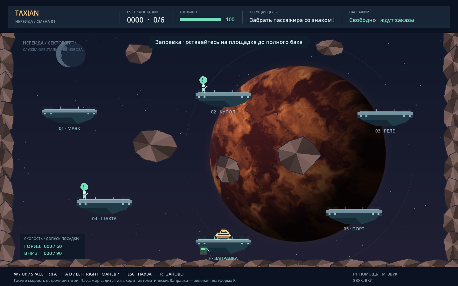Click the refuel banner 'Заправка · оставайтесь на площадке'
This screenshot has width=458, height=286.
pyautogui.click(x=229, y=42)
